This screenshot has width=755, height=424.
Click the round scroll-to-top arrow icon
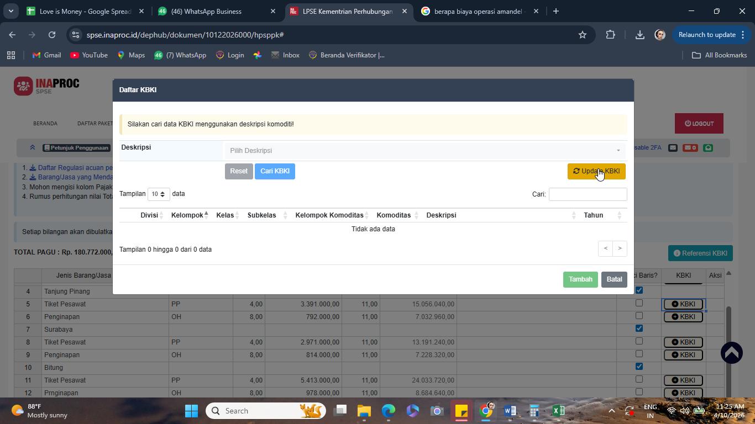pyautogui.click(x=732, y=353)
